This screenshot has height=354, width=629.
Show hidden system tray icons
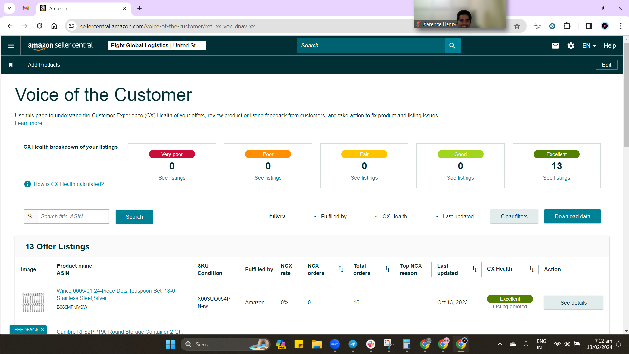click(500, 344)
